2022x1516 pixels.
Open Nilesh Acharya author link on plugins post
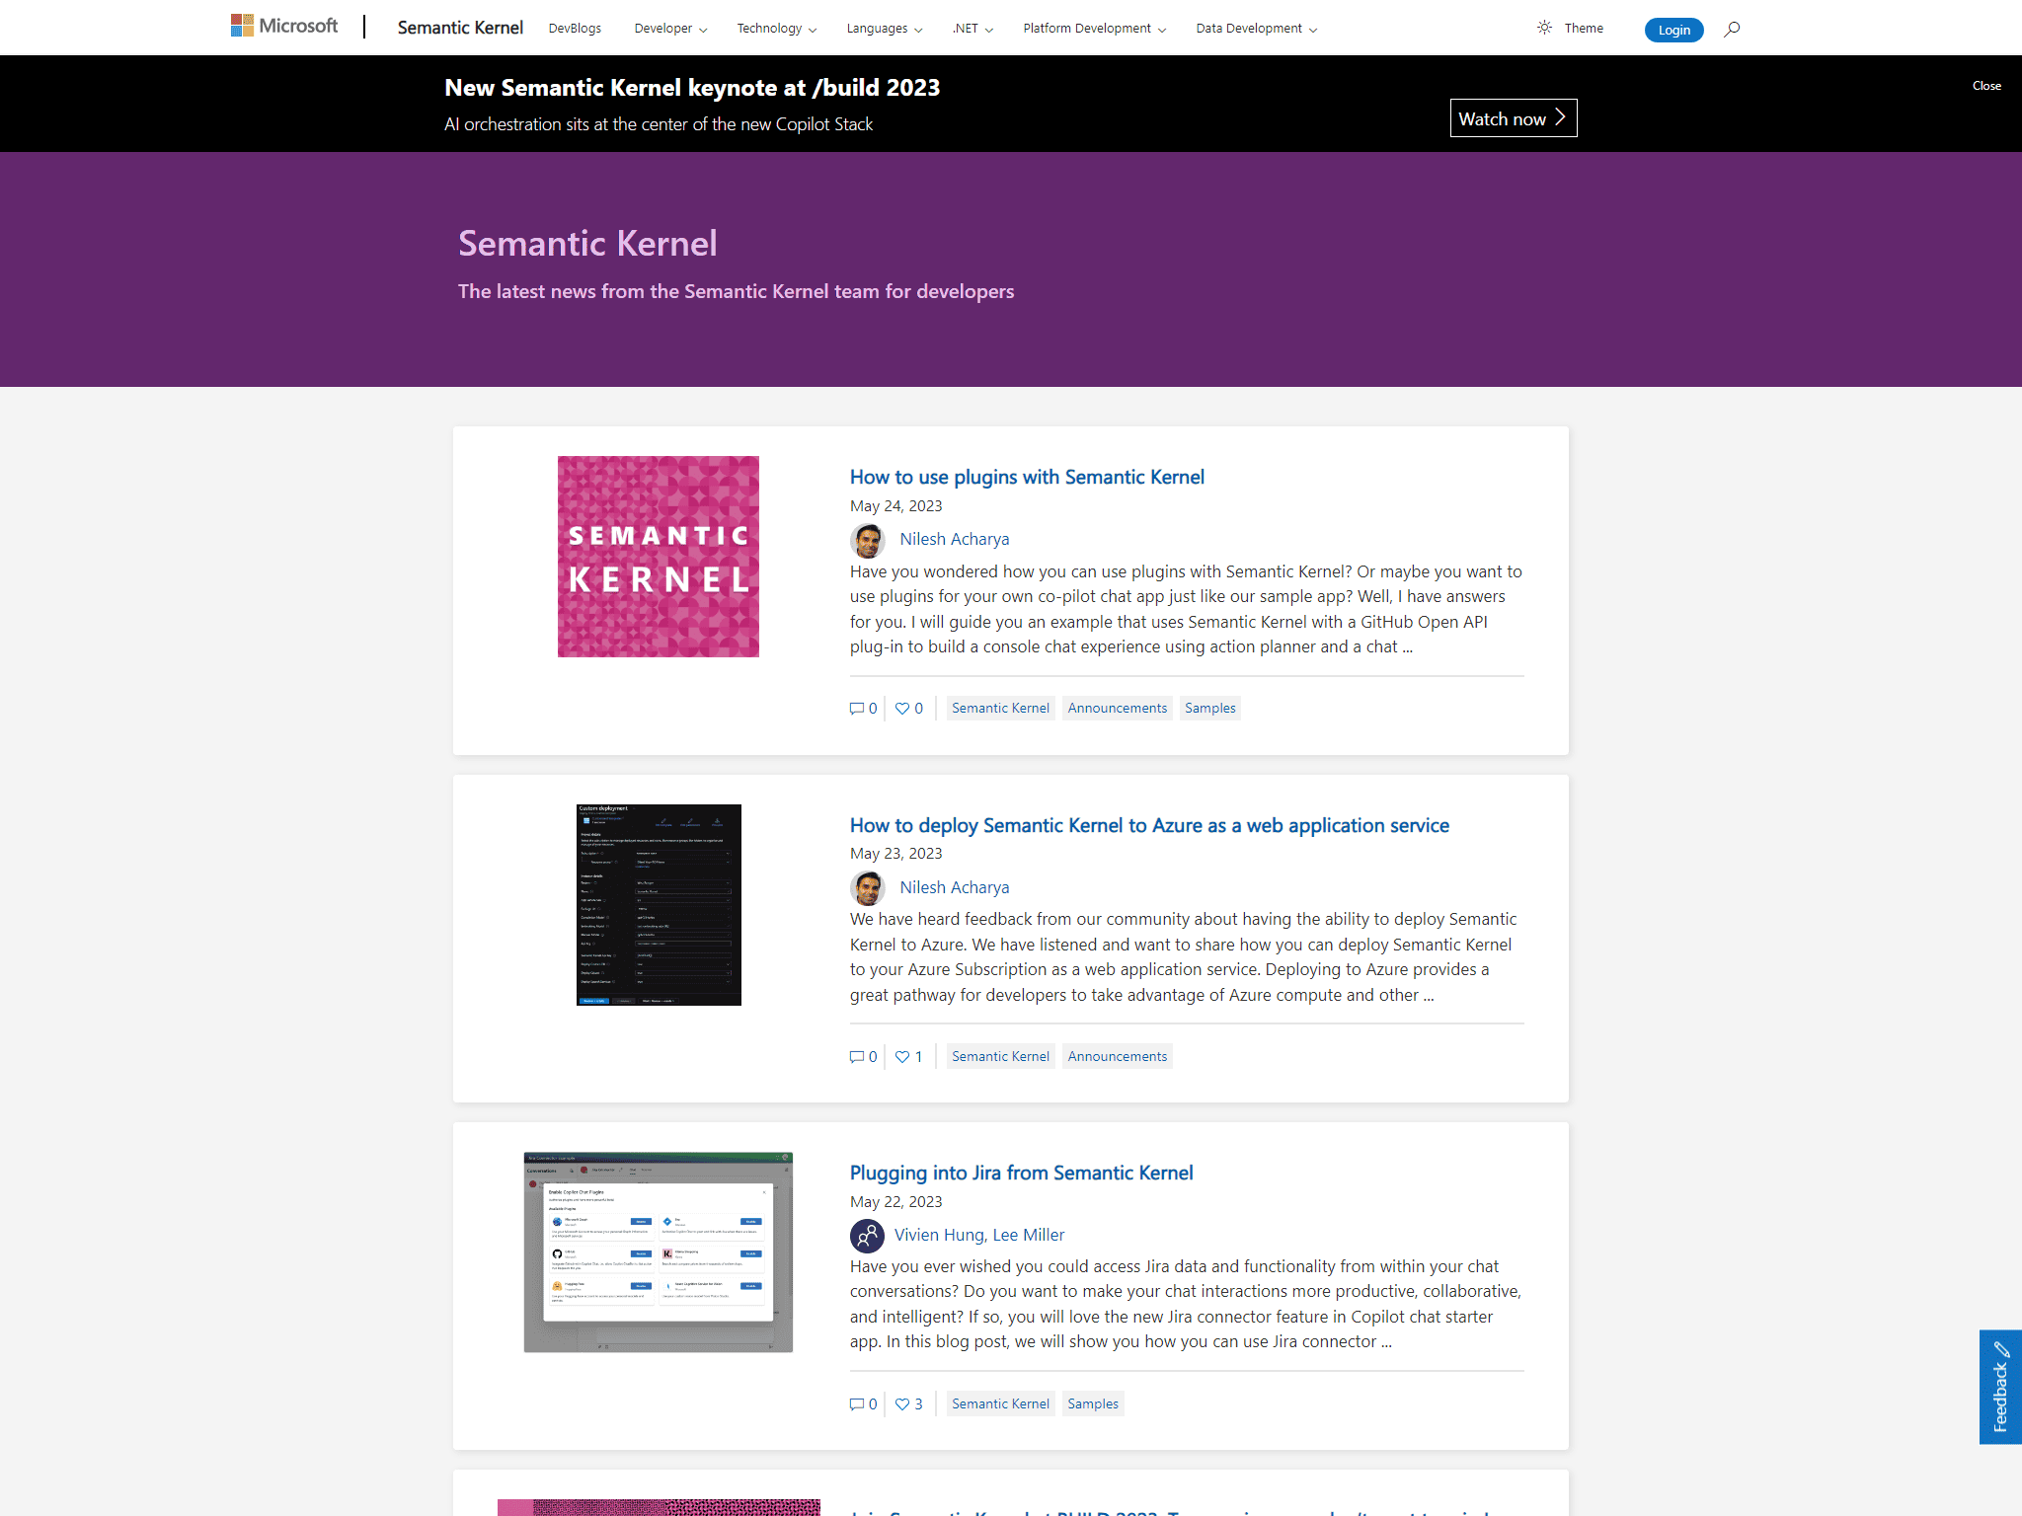[x=954, y=540]
